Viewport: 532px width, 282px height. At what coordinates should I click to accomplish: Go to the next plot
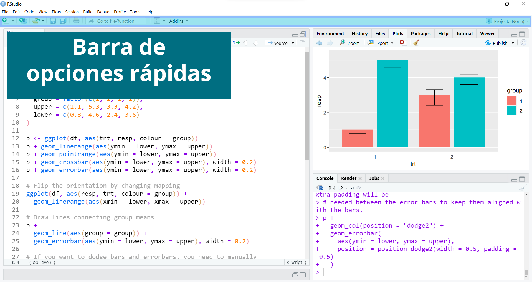(x=330, y=43)
